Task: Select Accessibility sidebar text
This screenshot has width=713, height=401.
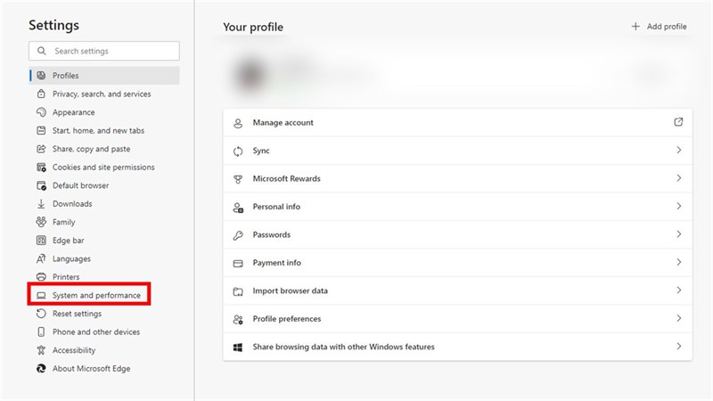Action: point(74,350)
